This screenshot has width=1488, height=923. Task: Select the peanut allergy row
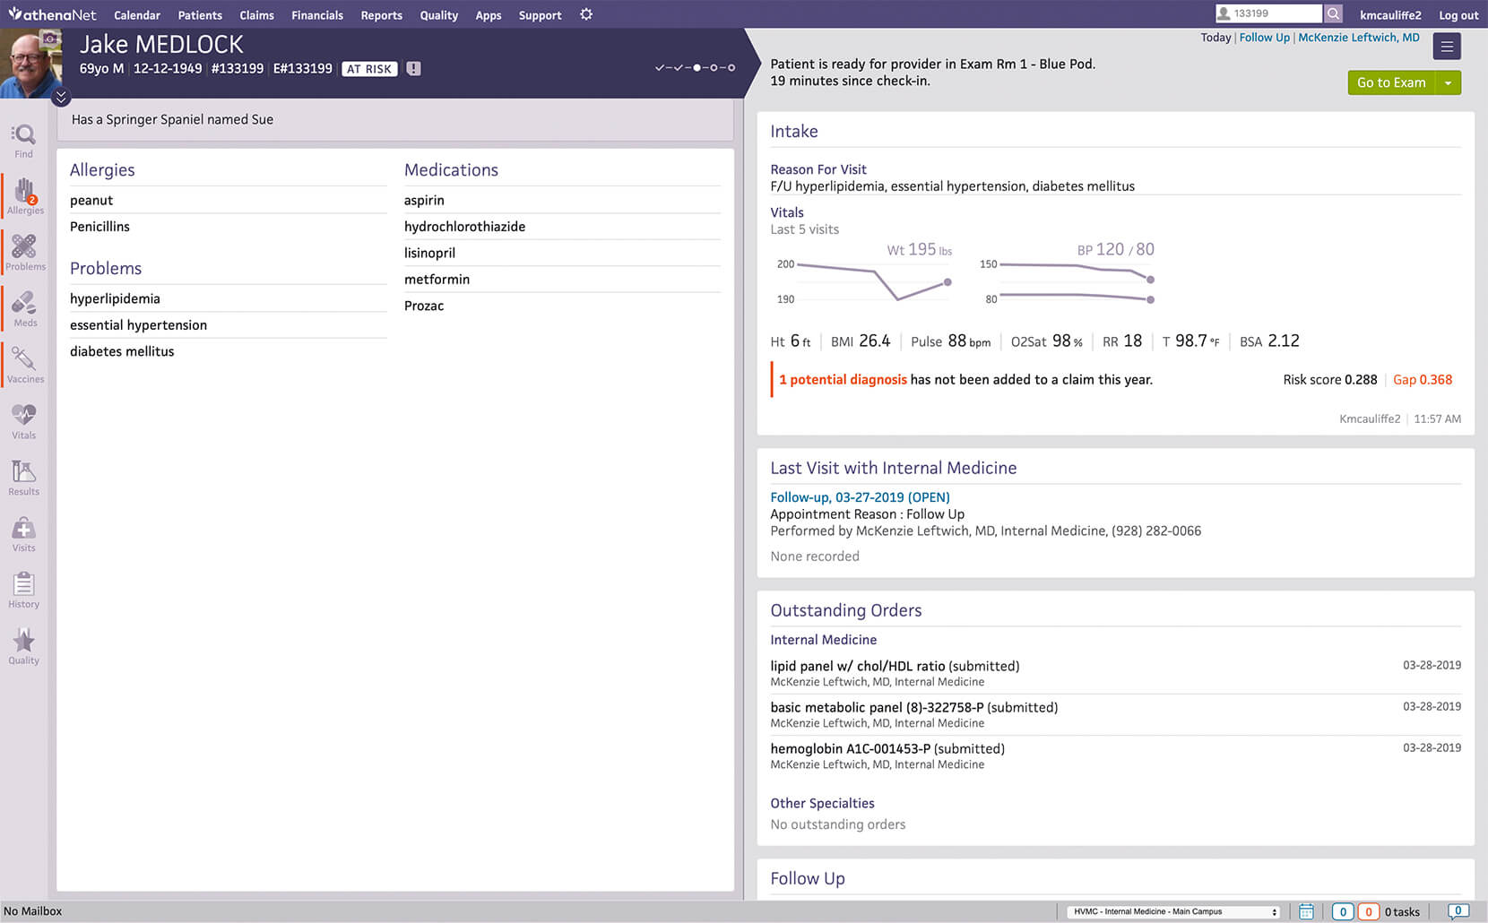(228, 201)
